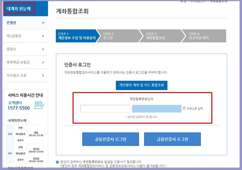Open the 휴면예금·보험금 sidebar menu

pos(25,62)
